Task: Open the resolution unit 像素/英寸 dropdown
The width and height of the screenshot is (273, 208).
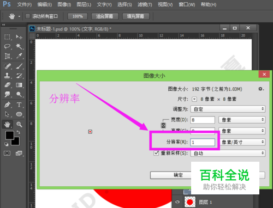Action: (242, 142)
